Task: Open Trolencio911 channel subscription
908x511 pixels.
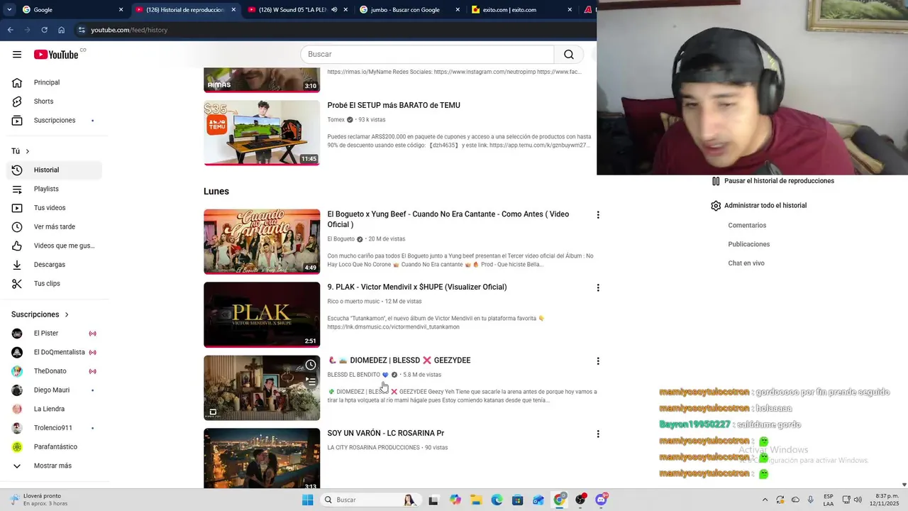Action: [x=55, y=428]
